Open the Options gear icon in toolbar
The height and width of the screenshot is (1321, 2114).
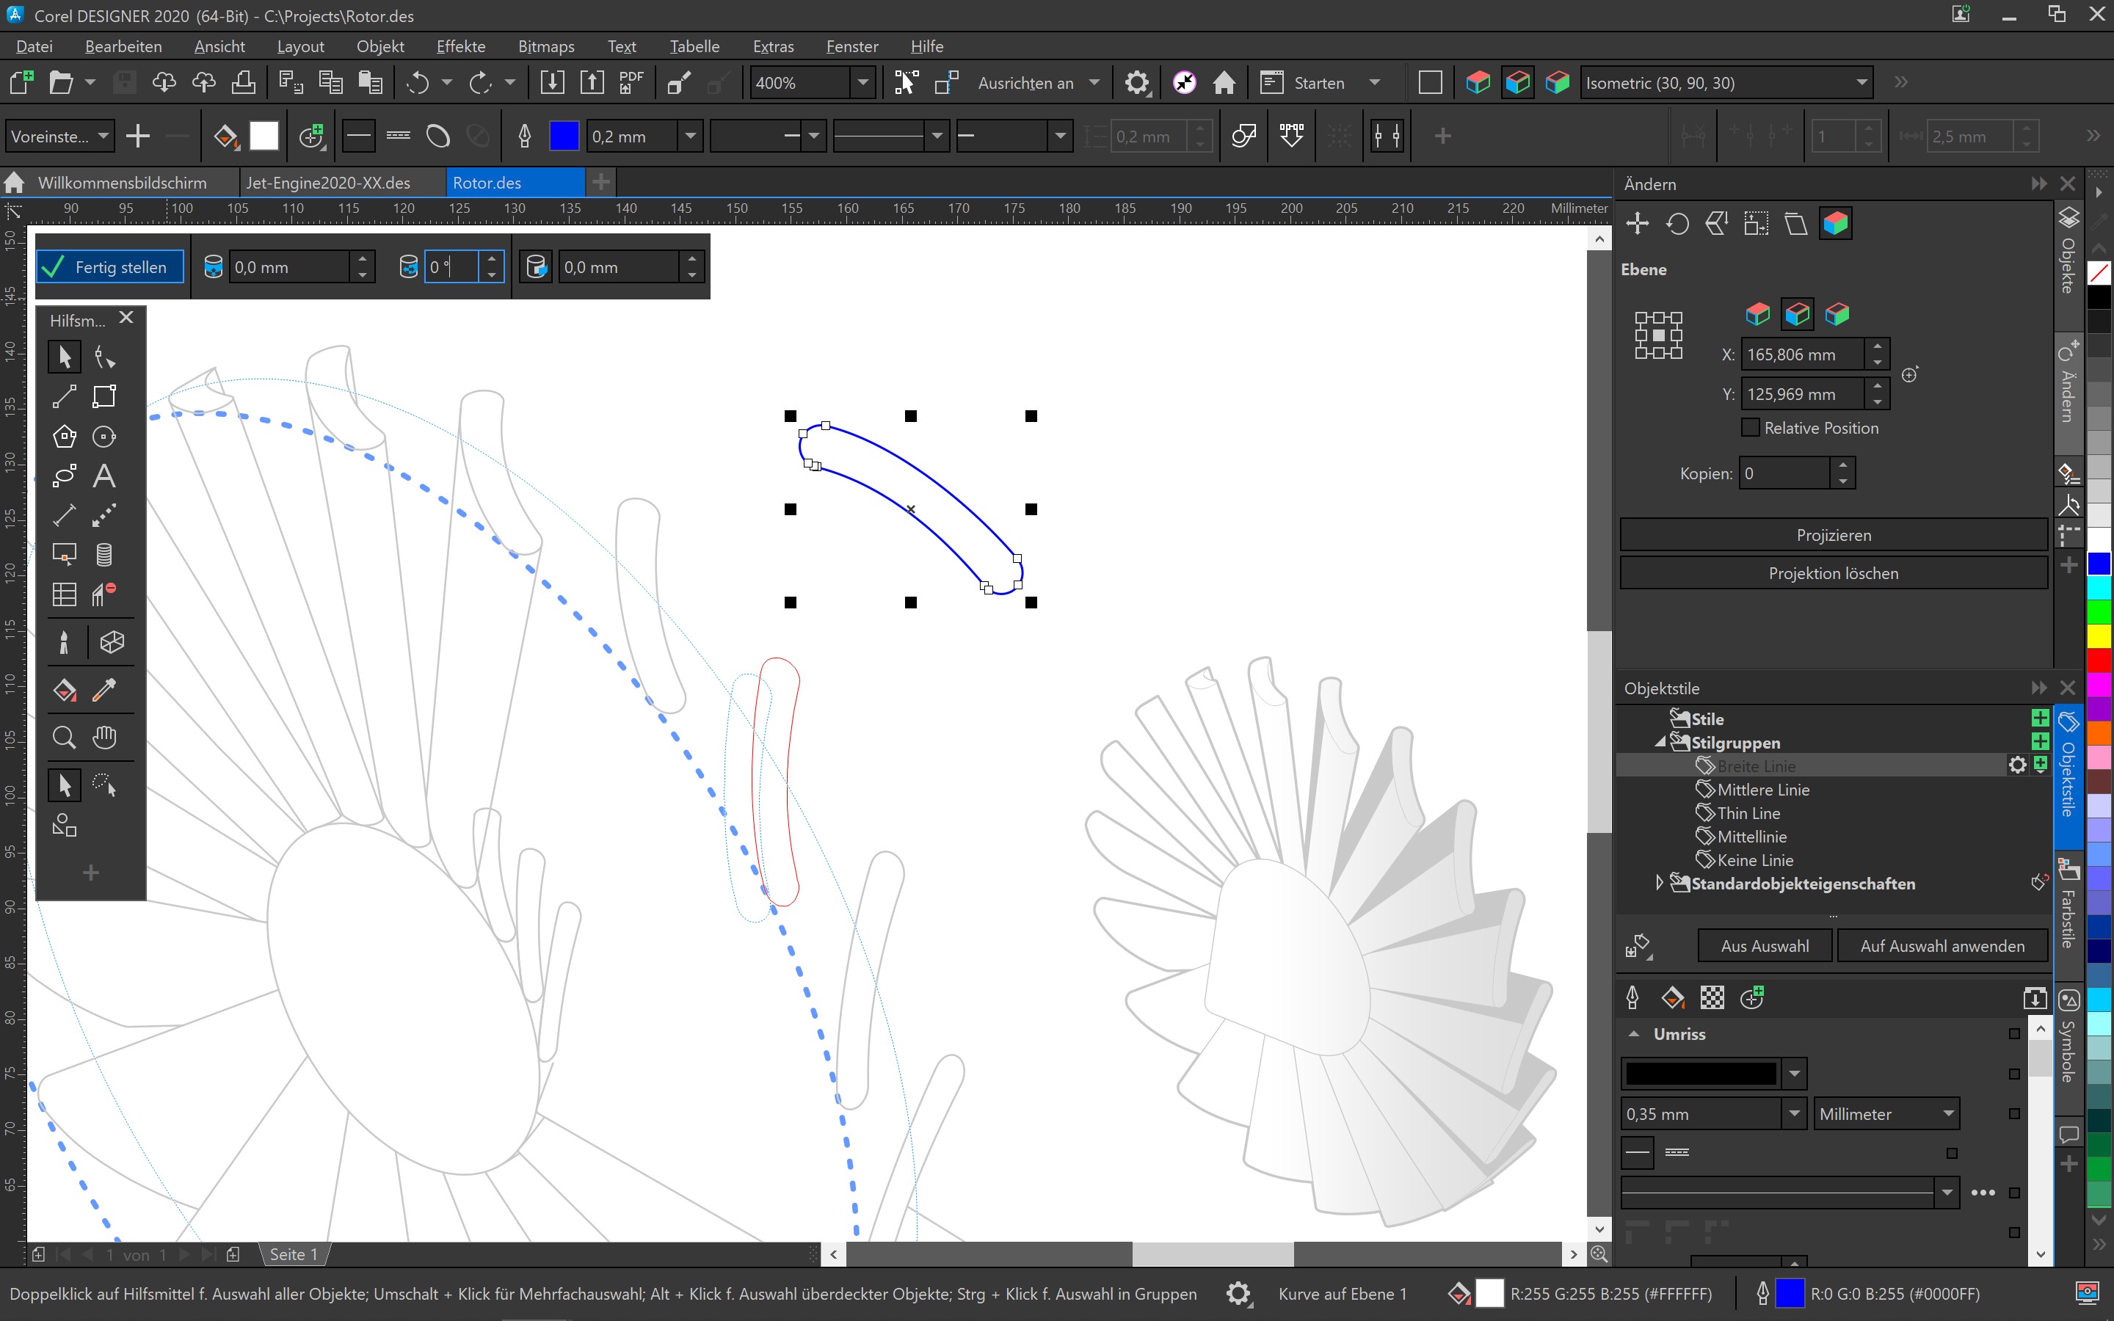(1136, 83)
